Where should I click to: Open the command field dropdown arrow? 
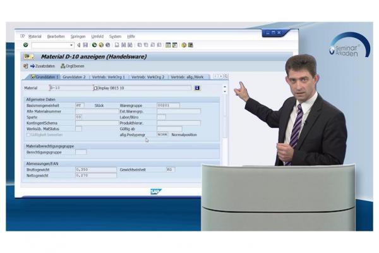(x=71, y=45)
